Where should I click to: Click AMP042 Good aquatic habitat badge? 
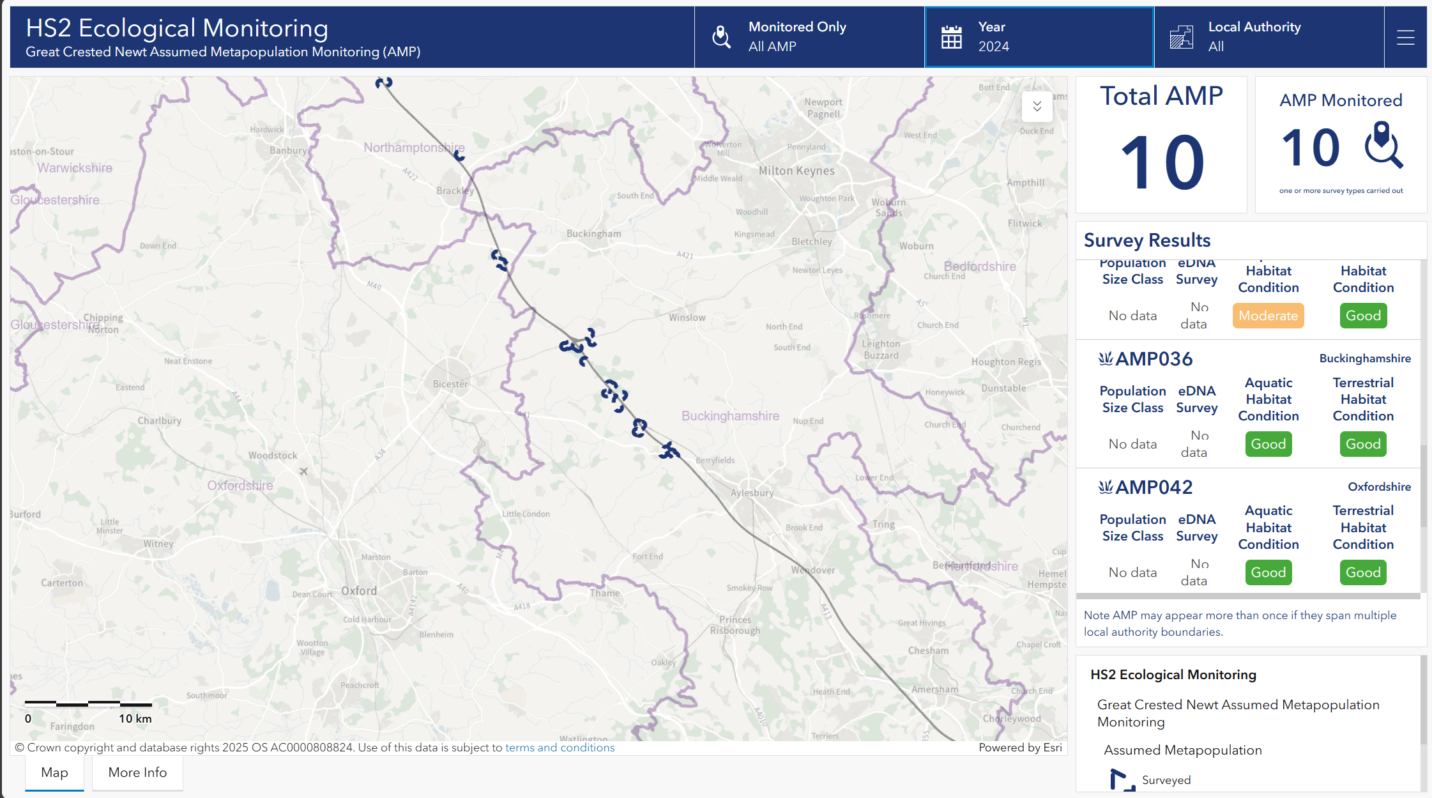tap(1268, 572)
